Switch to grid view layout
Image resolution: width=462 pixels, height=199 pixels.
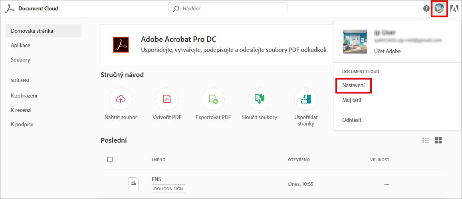click(x=438, y=140)
